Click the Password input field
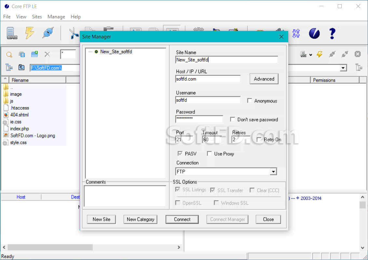Viewport: 368px width, 260px height. [199, 119]
